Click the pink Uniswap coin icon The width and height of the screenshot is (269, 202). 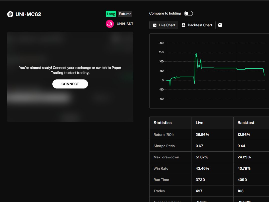click(110, 24)
